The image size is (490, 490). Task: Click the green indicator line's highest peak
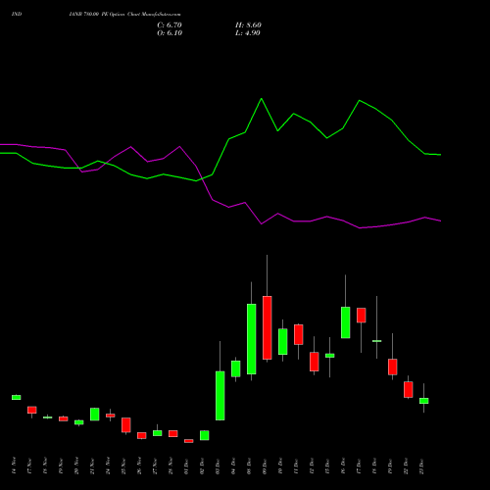pyautogui.click(x=262, y=98)
